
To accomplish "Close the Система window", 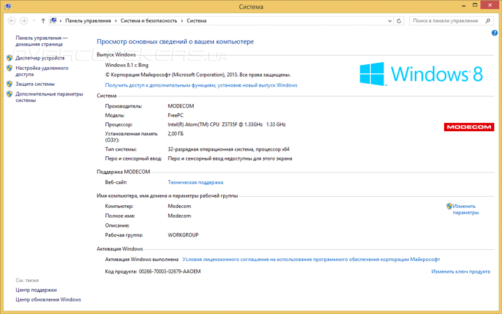I will (x=490, y=5).
